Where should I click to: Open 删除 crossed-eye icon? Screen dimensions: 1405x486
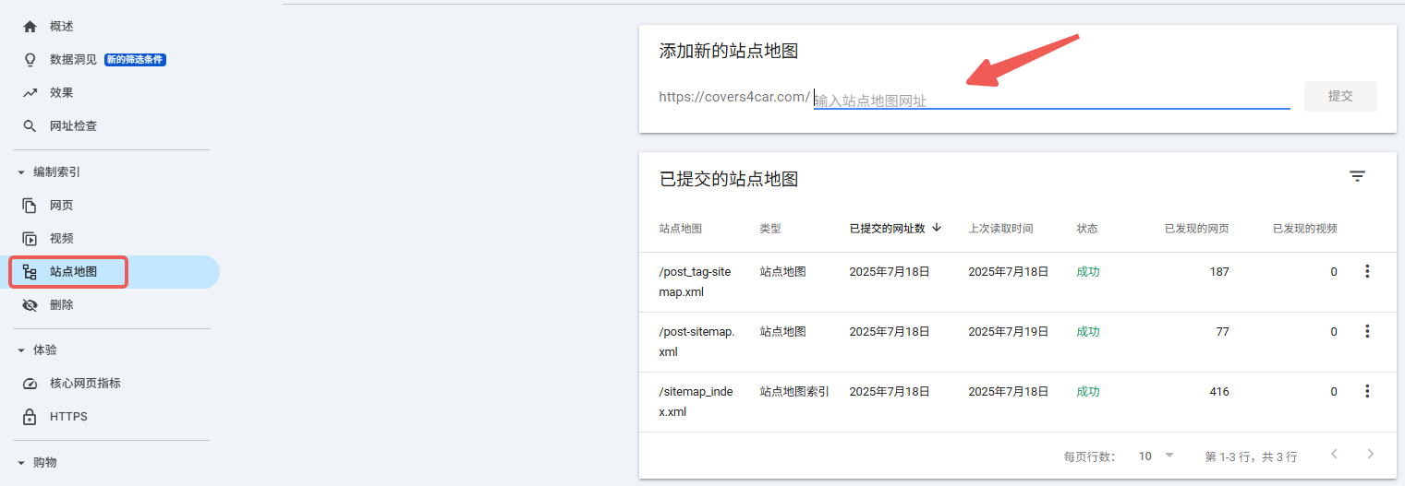point(30,305)
